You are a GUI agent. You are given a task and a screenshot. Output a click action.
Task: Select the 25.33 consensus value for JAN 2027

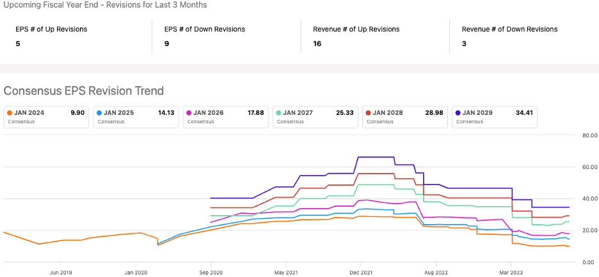[x=345, y=113]
